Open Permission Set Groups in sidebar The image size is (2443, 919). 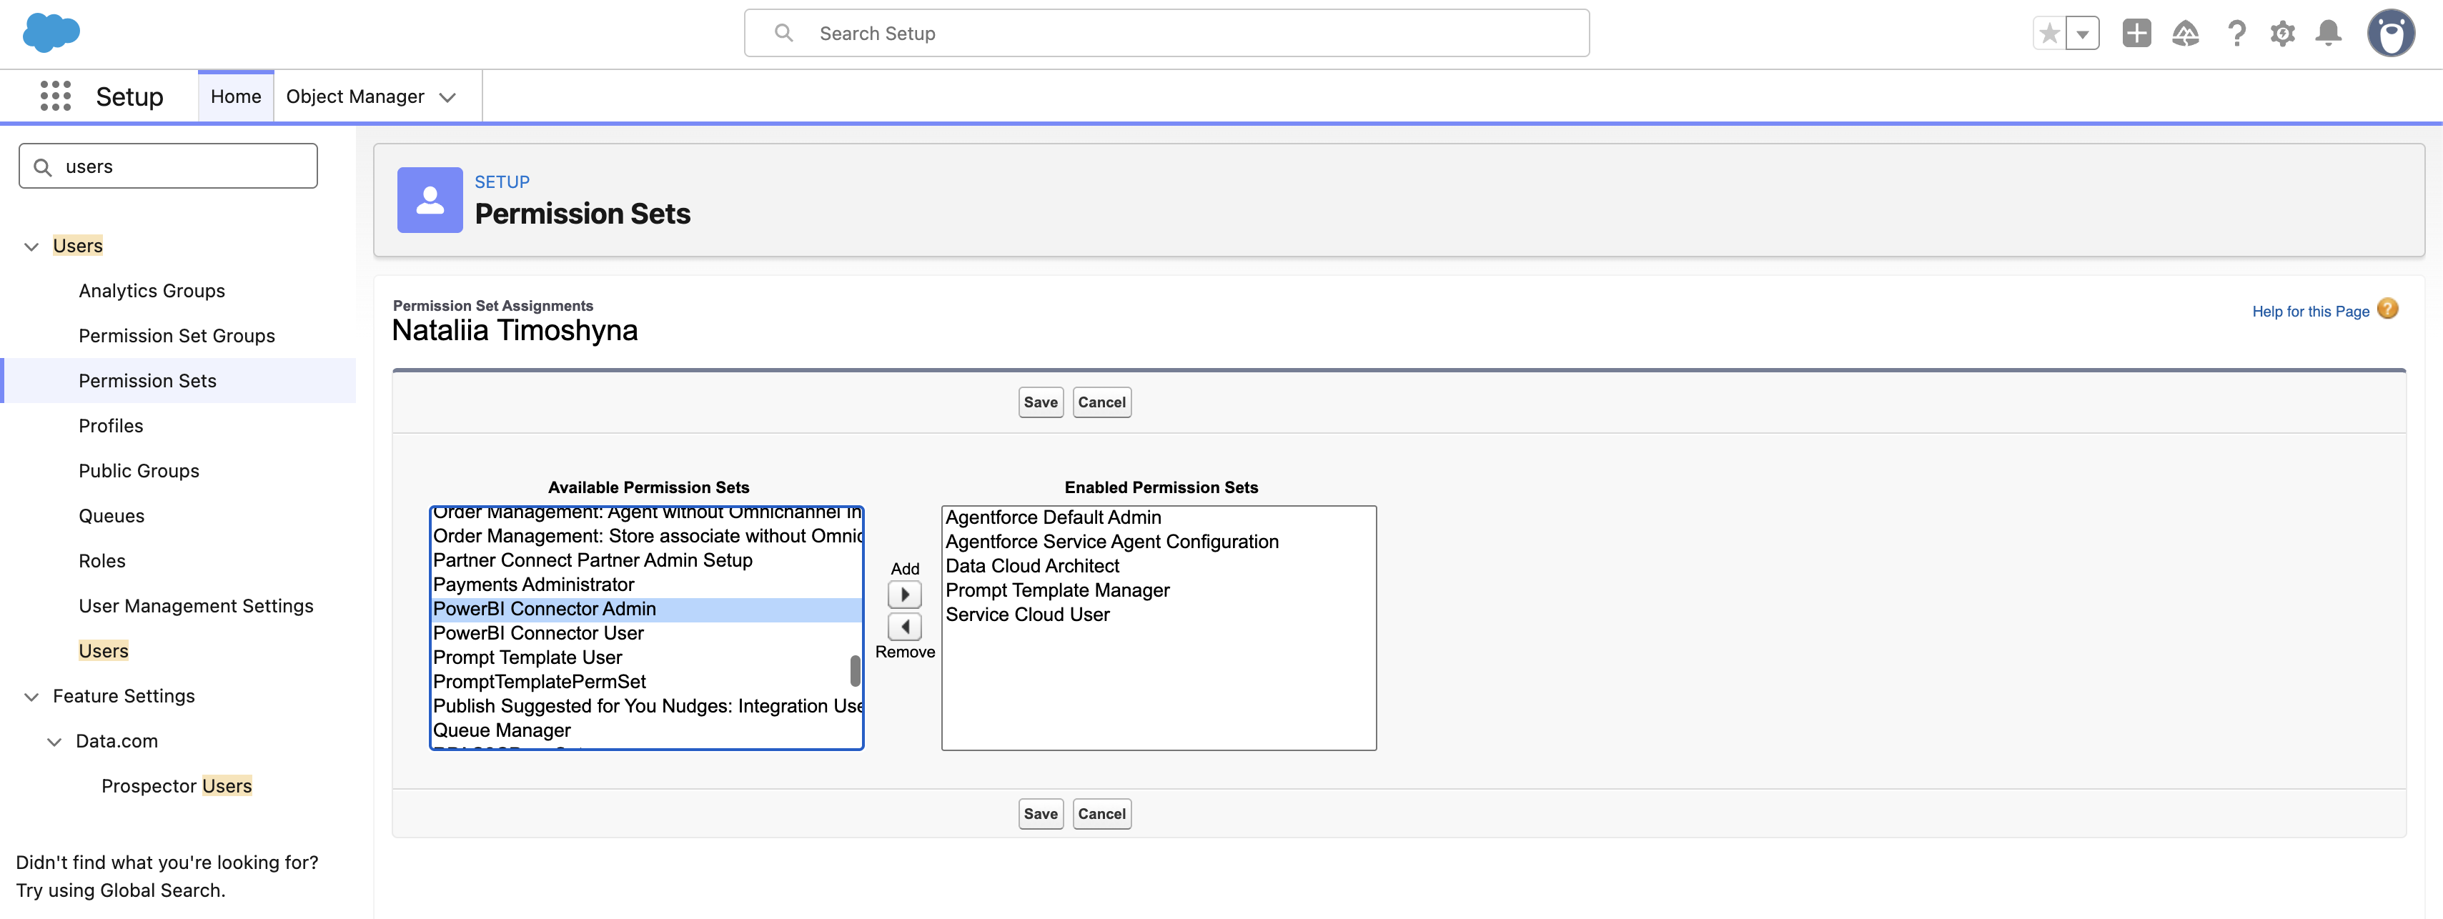tap(177, 336)
